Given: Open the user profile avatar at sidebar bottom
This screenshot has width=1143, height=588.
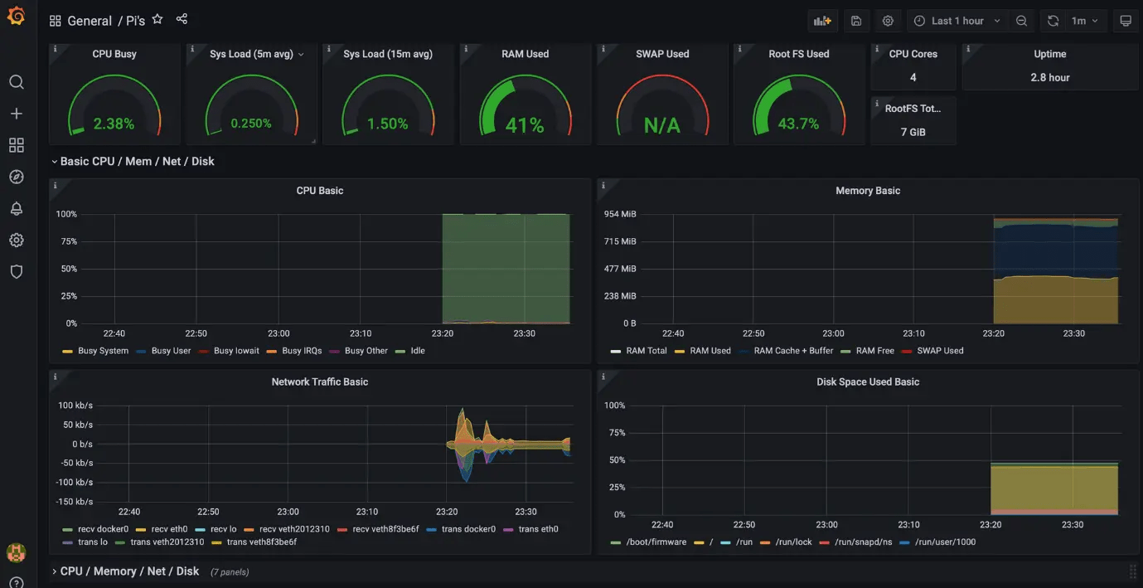Looking at the screenshot, I should tap(16, 552).
